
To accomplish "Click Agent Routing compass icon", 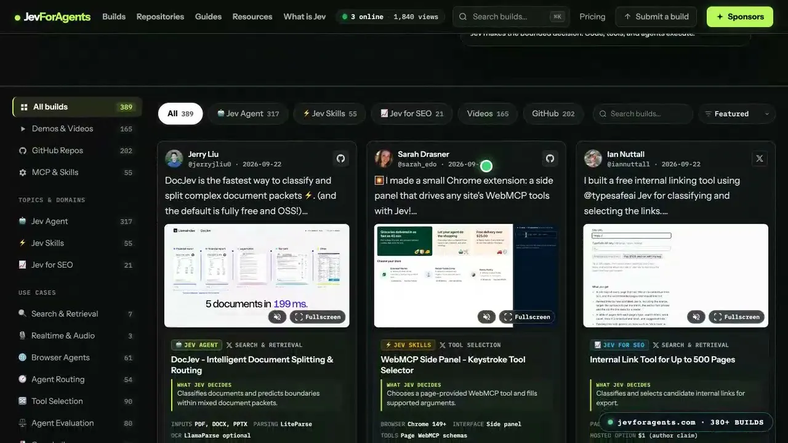I will pyautogui.click(x=23, y=380).
